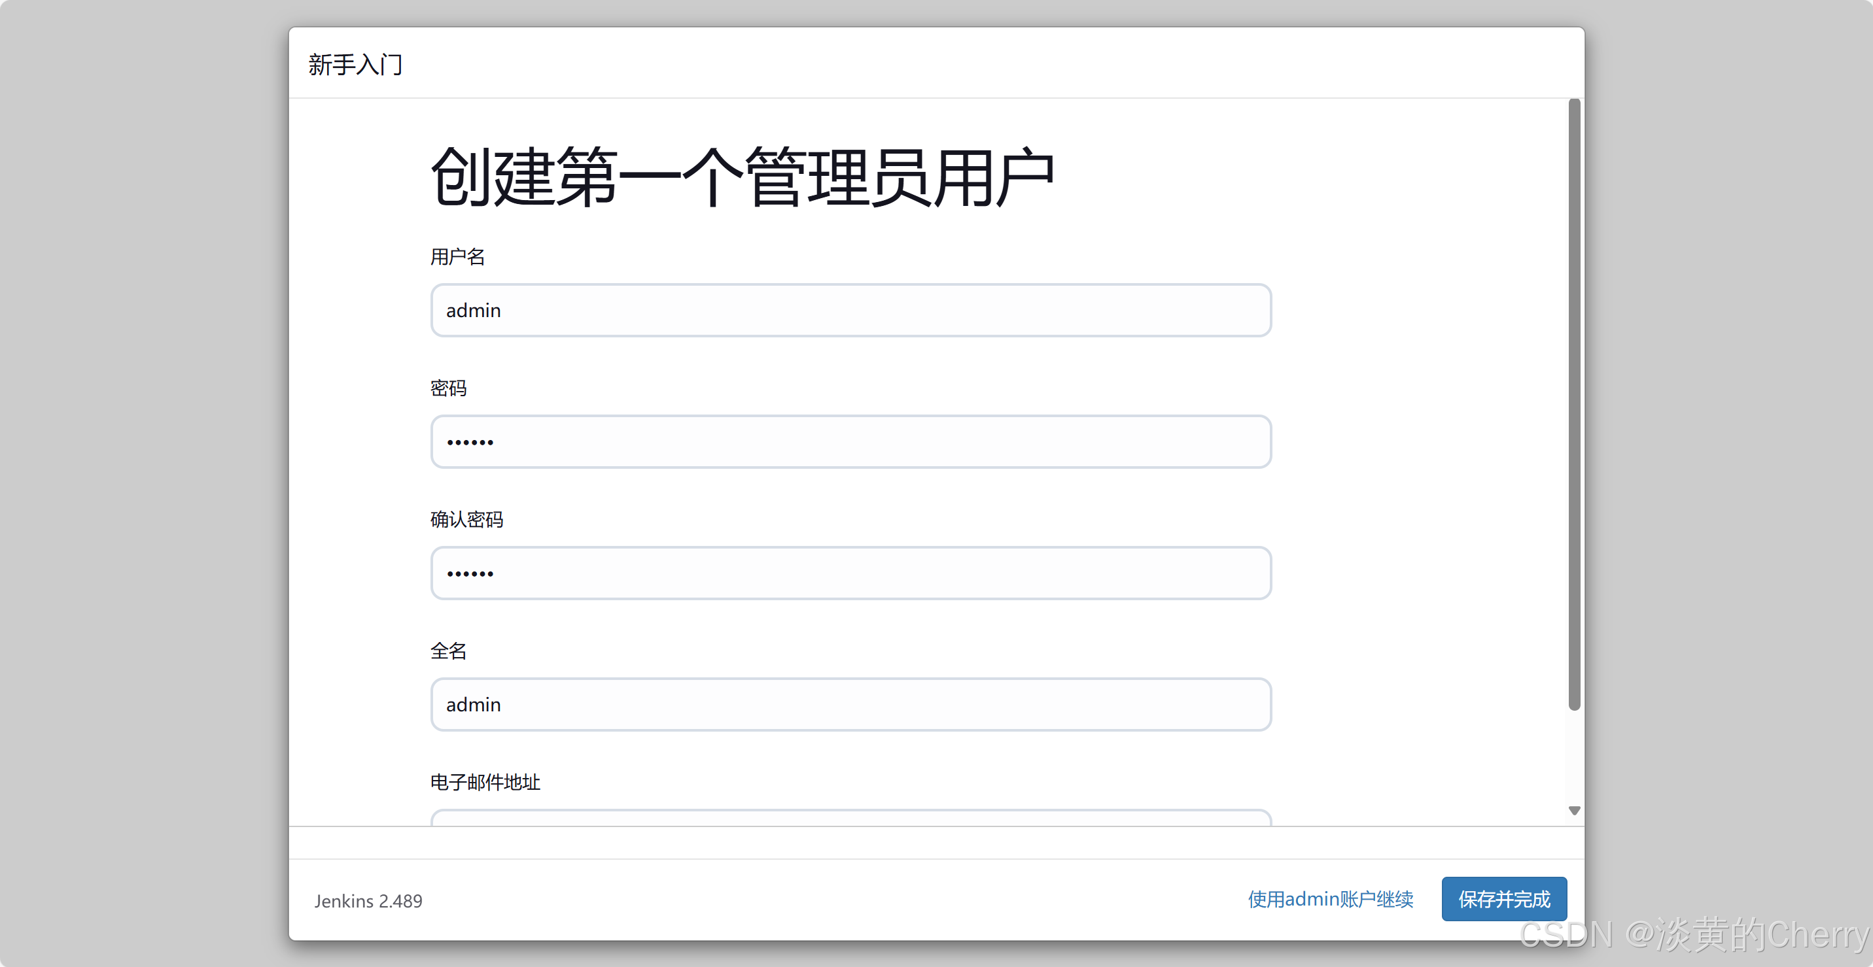This screenshot has height=967, width=1873.
Task: Click the 全名 label text
Action: (448, 651)
